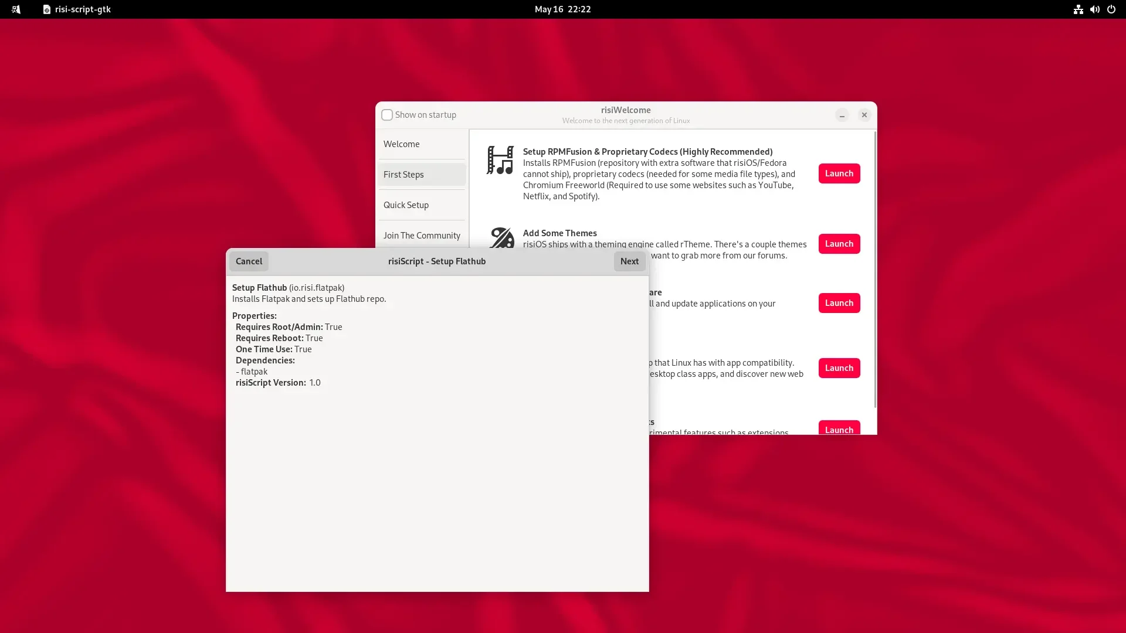Click the Add Some Themes palette icon
This screenshot has width=1126, height=633.
point(502,237)
